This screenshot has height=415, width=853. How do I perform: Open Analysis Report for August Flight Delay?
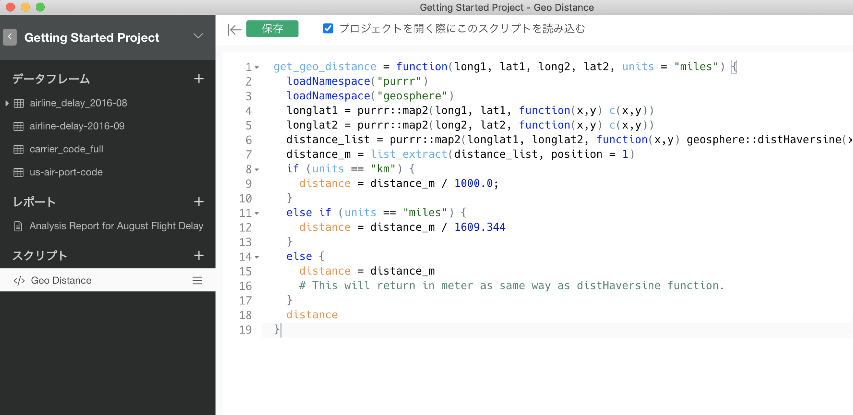(x=116, y=226)
